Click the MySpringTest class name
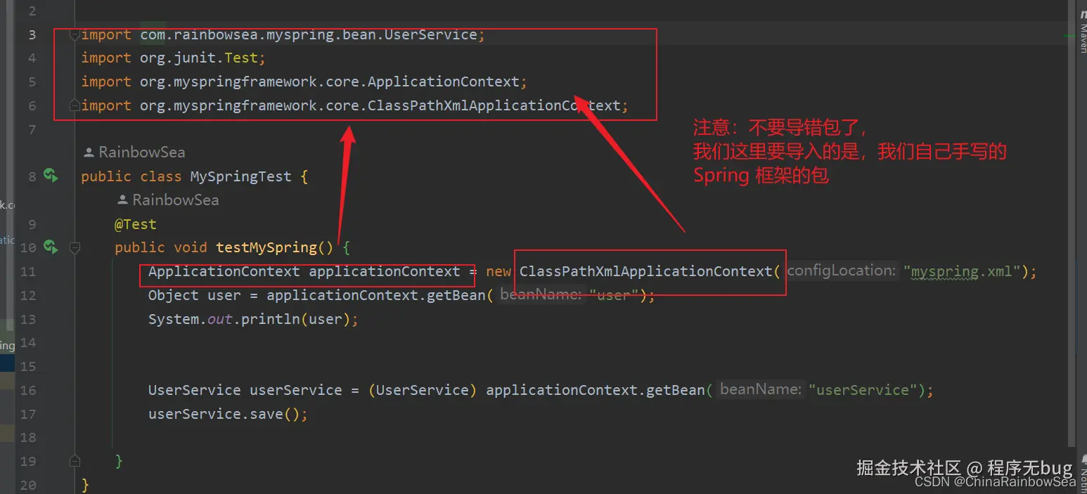1087x494 pixels. point(240,176)
